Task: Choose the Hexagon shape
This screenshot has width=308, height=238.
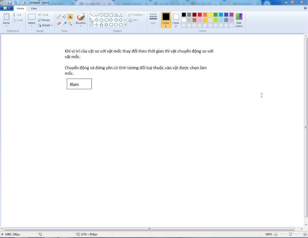Action: (x=106, y=20)
